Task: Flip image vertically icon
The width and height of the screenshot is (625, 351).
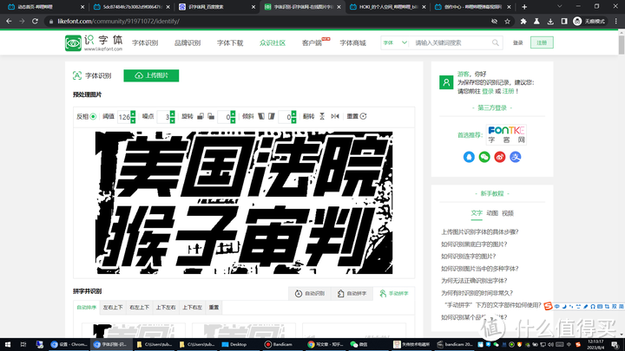Action: (322, 116)
